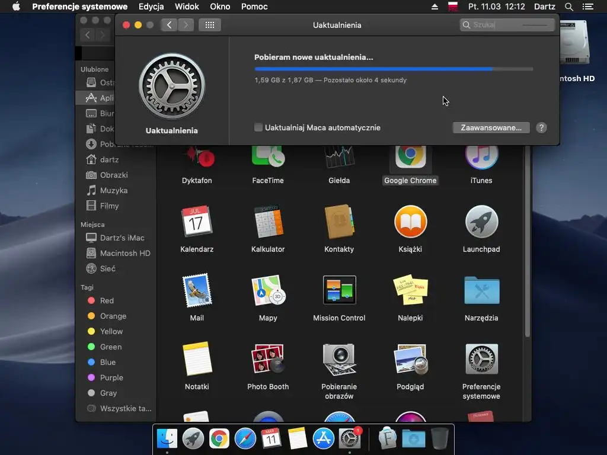Click the help question mark button
The width and height of the screenshot is (607, 455).
click(x=541, y=128)
